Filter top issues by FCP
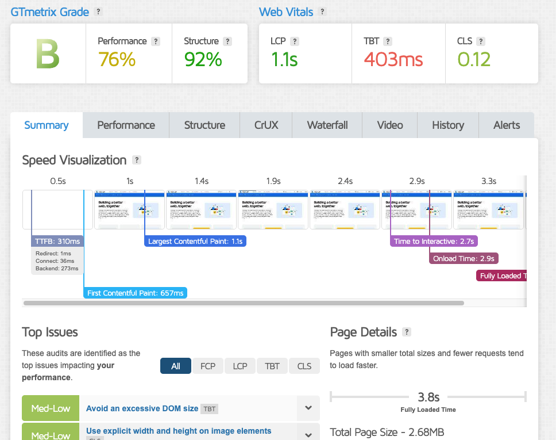Screen dimensions: 556x440 point(208,366)
